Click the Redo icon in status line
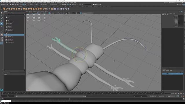Image resolution: width=185 pixels, height=104 pixels. coord(17,5)
